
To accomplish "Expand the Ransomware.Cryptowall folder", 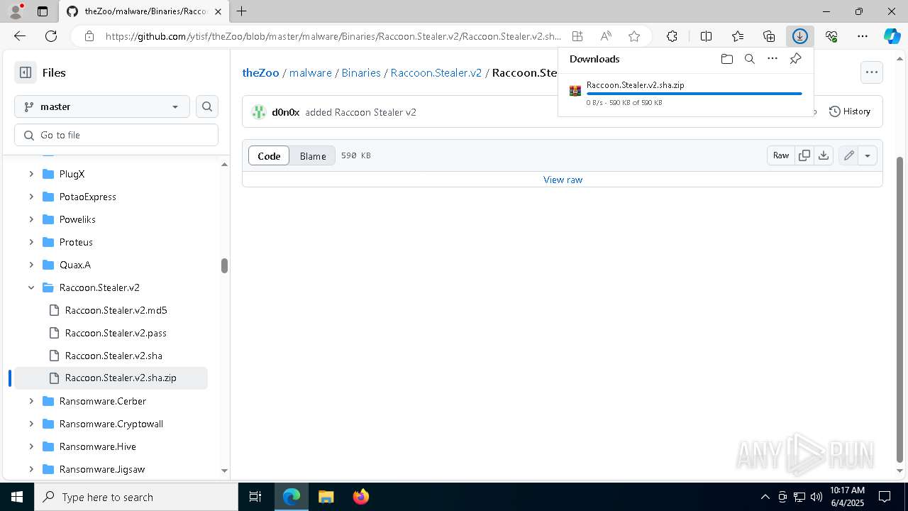I will point(31,424).
